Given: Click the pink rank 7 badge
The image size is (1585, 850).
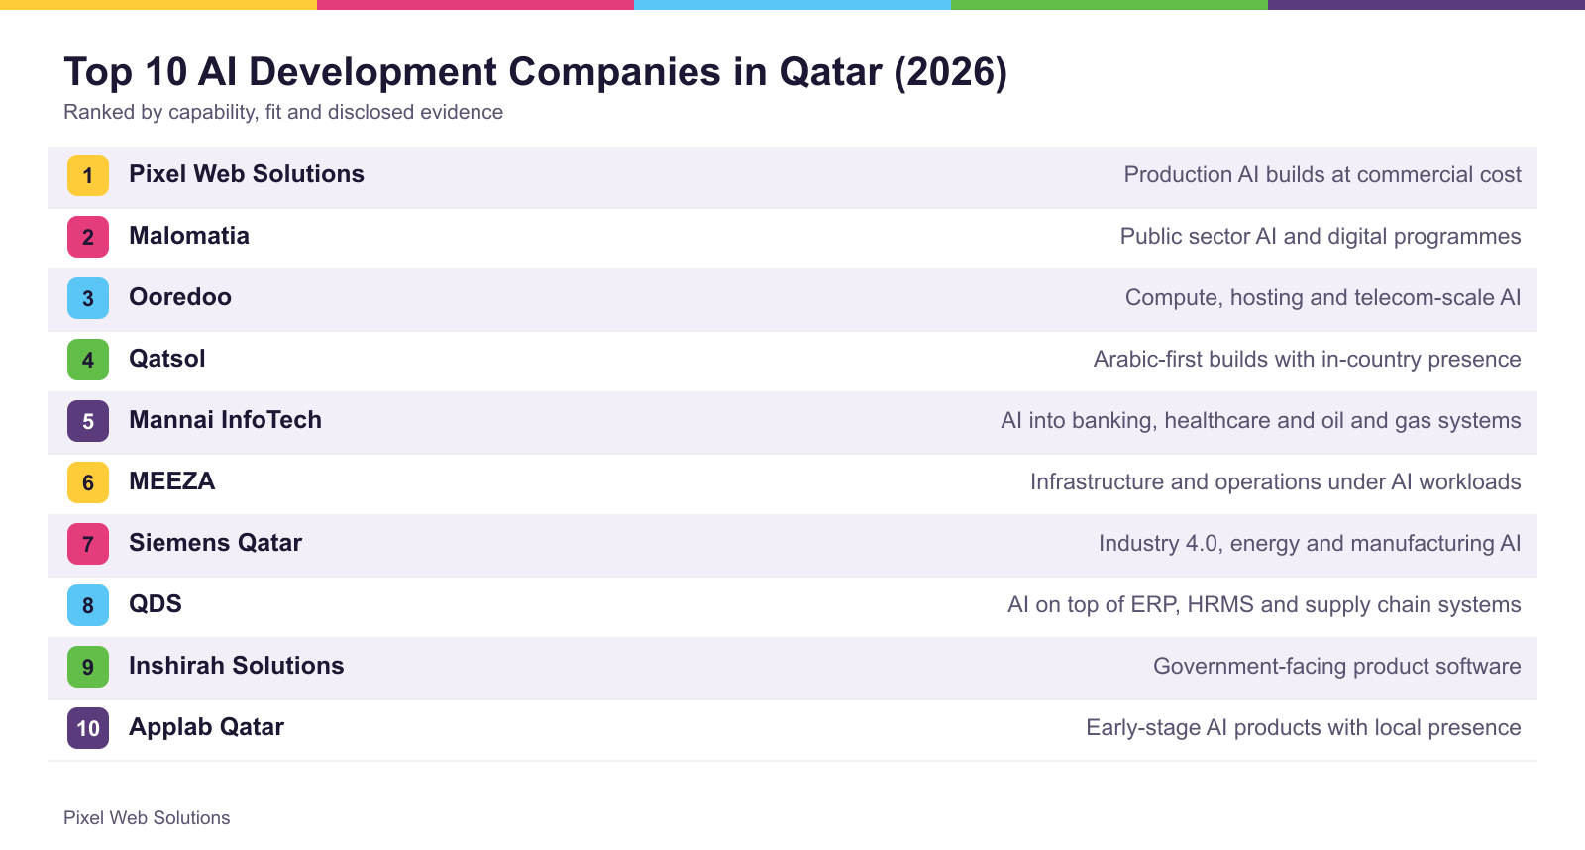Looking at the screenshot, I should (88, 544).
